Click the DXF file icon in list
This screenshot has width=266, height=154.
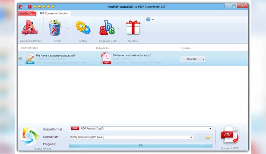pos(30,59)
